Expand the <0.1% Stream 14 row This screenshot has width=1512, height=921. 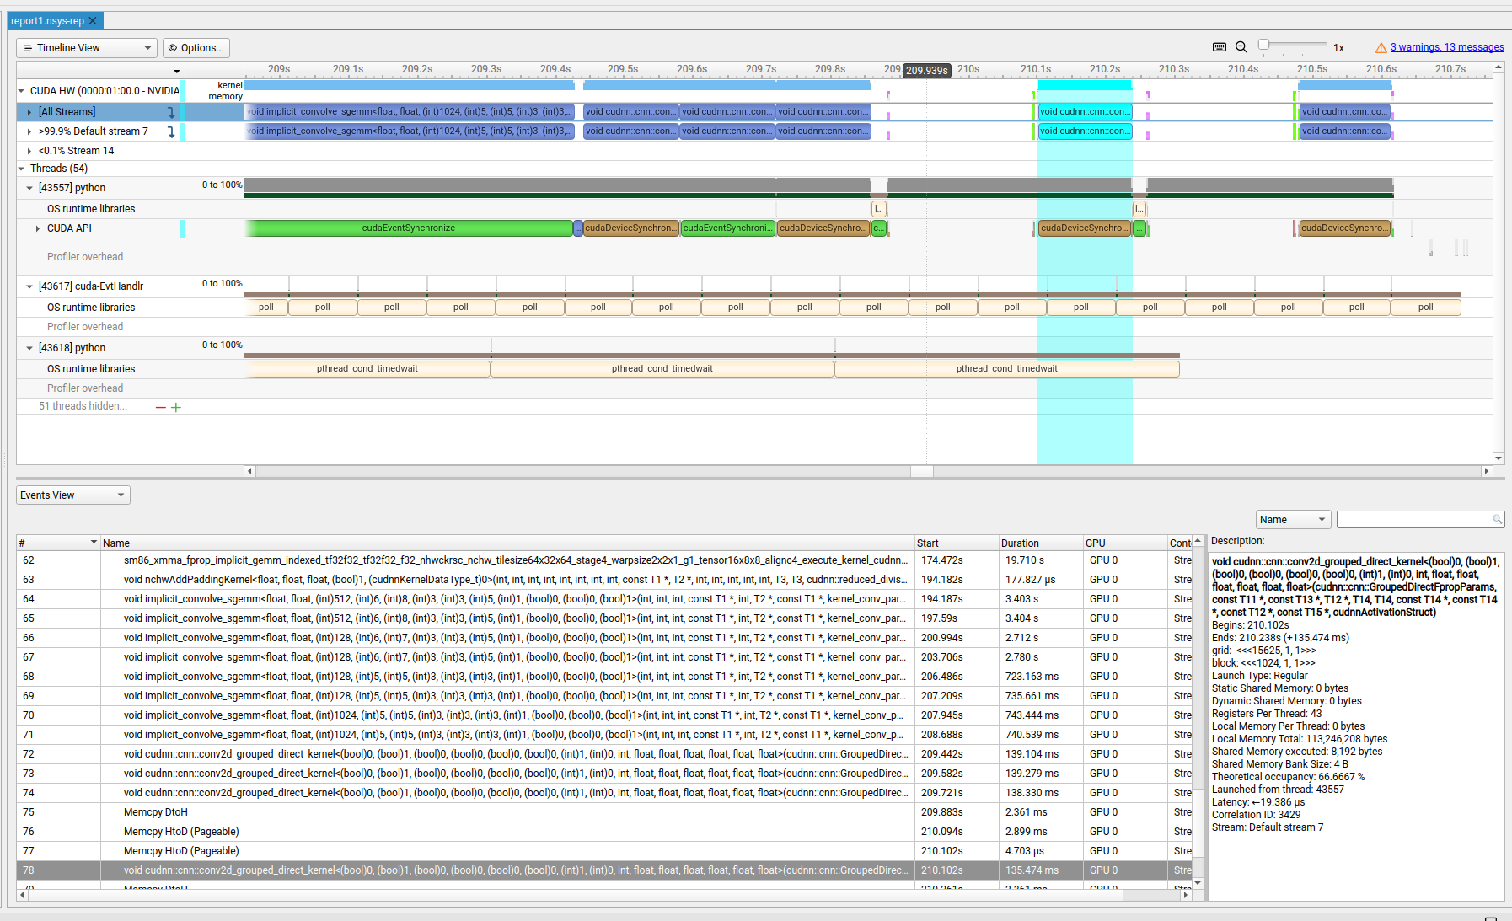[x=29, y=151]
